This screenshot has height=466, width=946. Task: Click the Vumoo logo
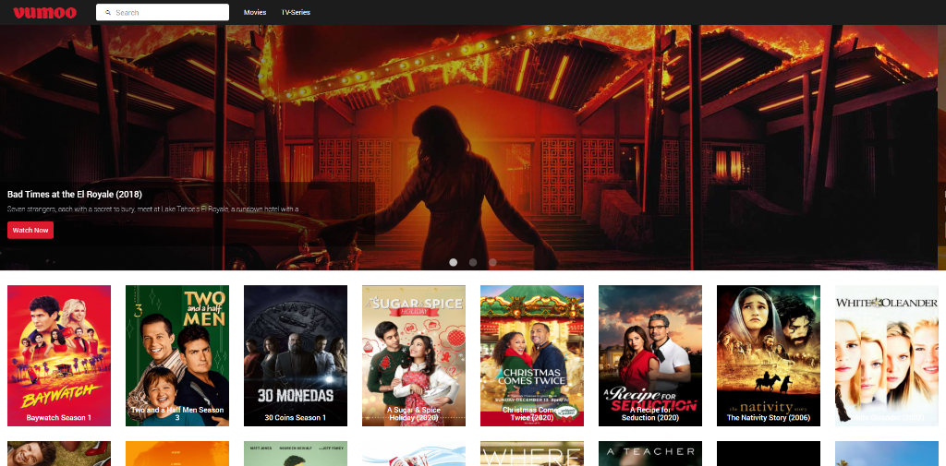coord(44,13)
